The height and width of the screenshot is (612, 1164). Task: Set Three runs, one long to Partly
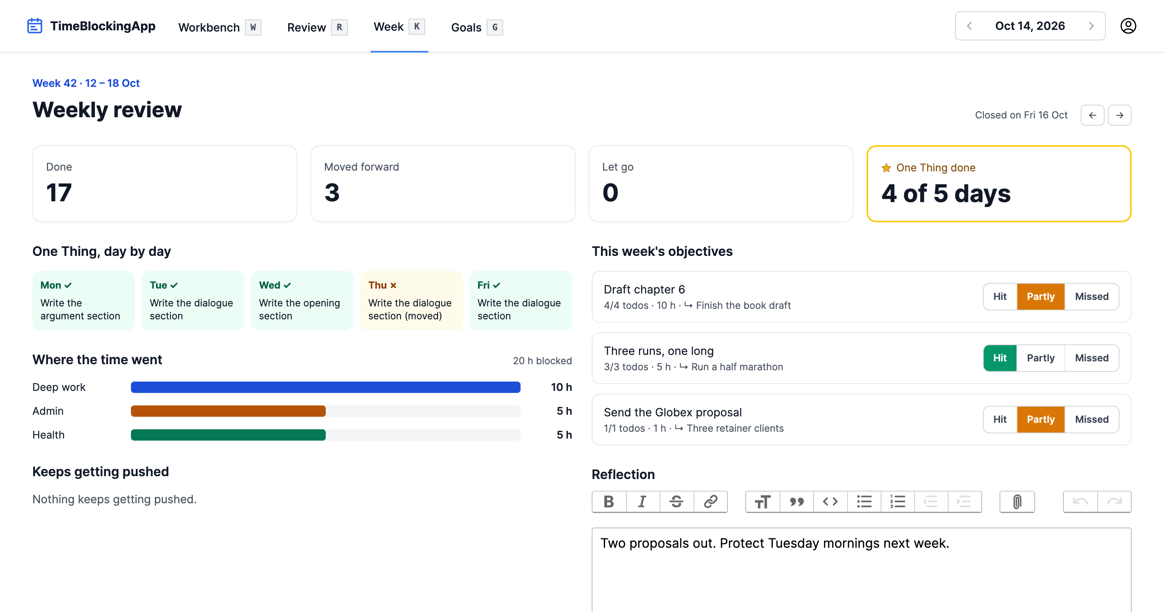1040,358
